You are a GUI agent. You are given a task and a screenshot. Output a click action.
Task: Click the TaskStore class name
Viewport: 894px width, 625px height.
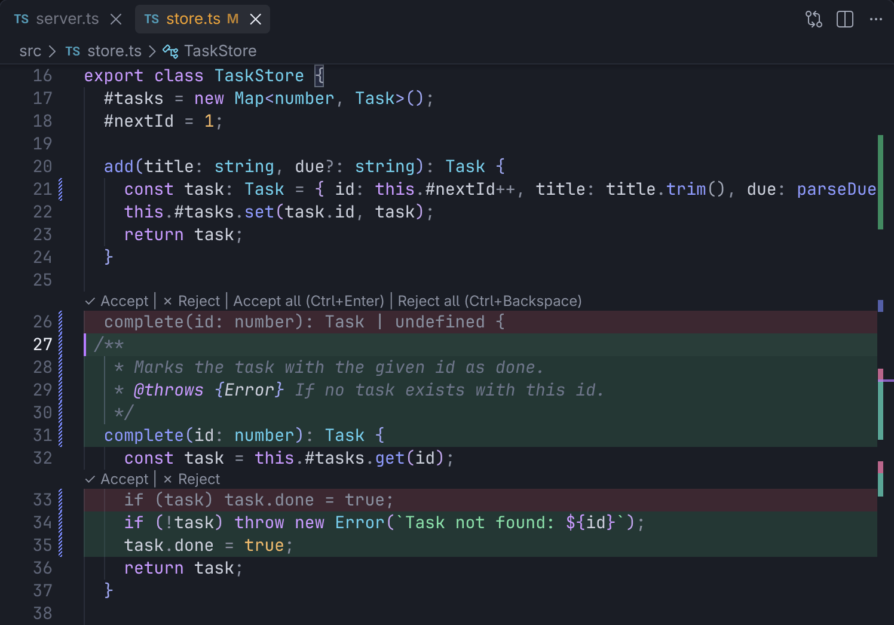(x=259, y=76)
